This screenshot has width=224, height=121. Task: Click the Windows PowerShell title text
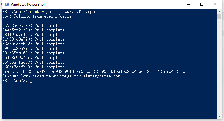coord(28,4)
